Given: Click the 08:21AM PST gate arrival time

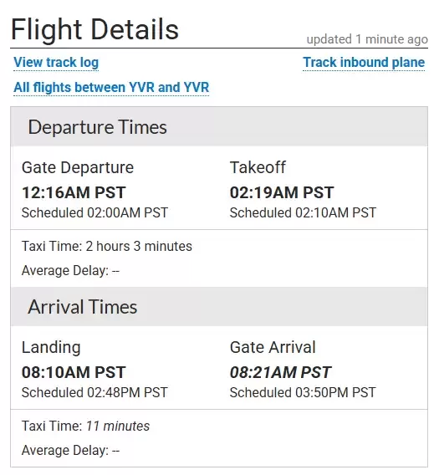Looking at the screenshot, I should 280,372.
